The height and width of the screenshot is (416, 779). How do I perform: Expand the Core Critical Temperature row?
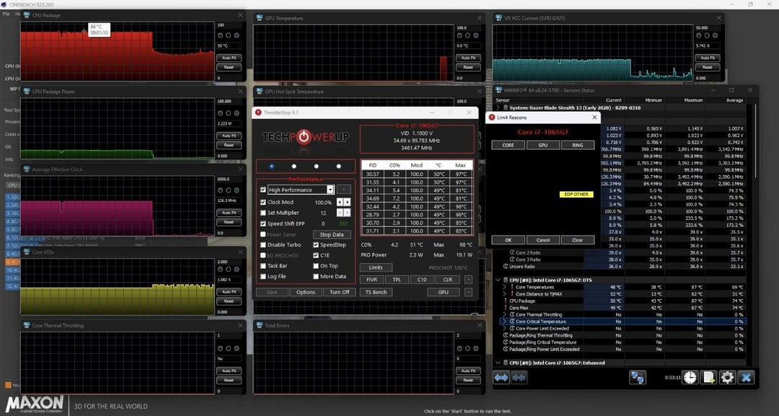click(x=505, y=322)
